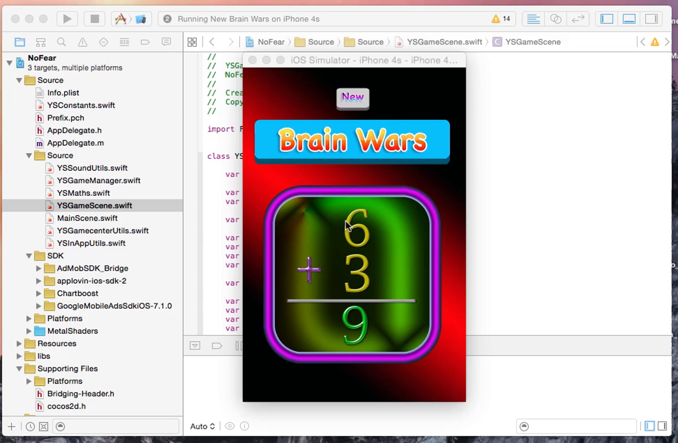This screenshot has width=678, height=443.
Task: Toggle recent files filter clock icon
Action: pos(30,427)
